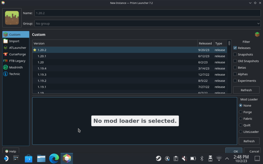263x164 pixels.
Task: Click the muted volume tray icon
Action: click(184, 158)
